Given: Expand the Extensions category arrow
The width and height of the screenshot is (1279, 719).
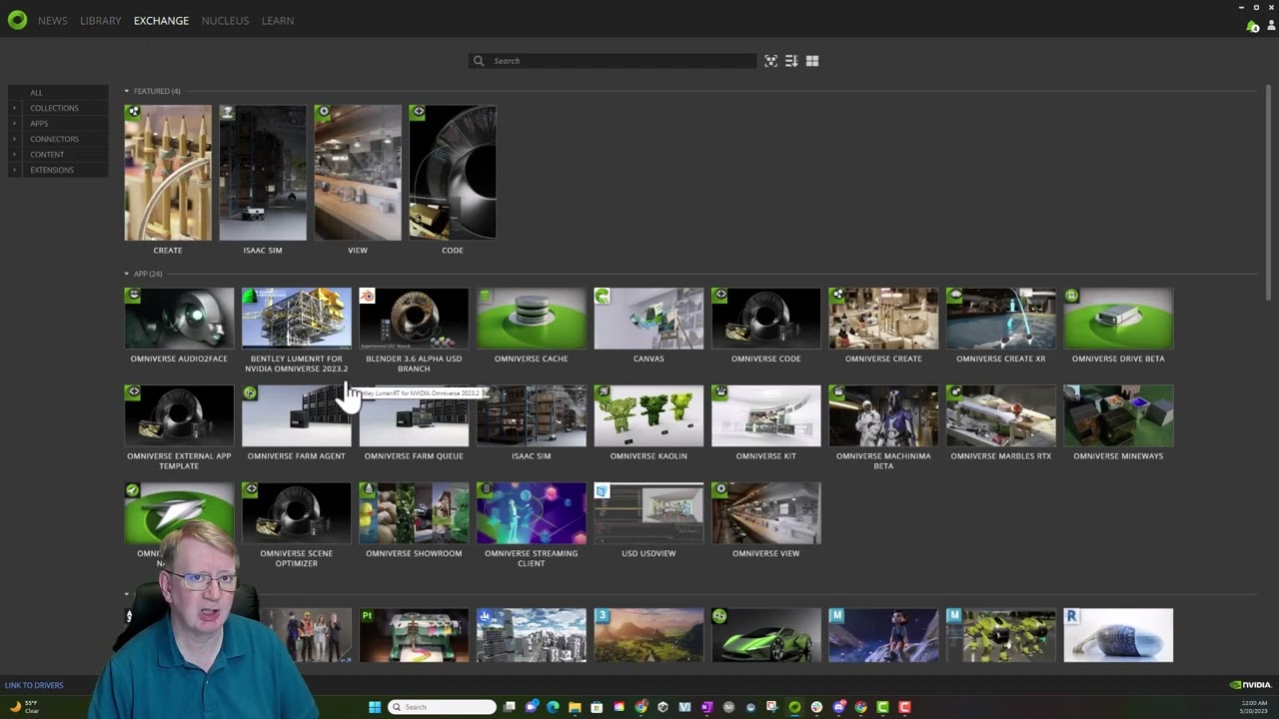Looking at the screenshot, I should pyautogui.click(x=14, y=170).
